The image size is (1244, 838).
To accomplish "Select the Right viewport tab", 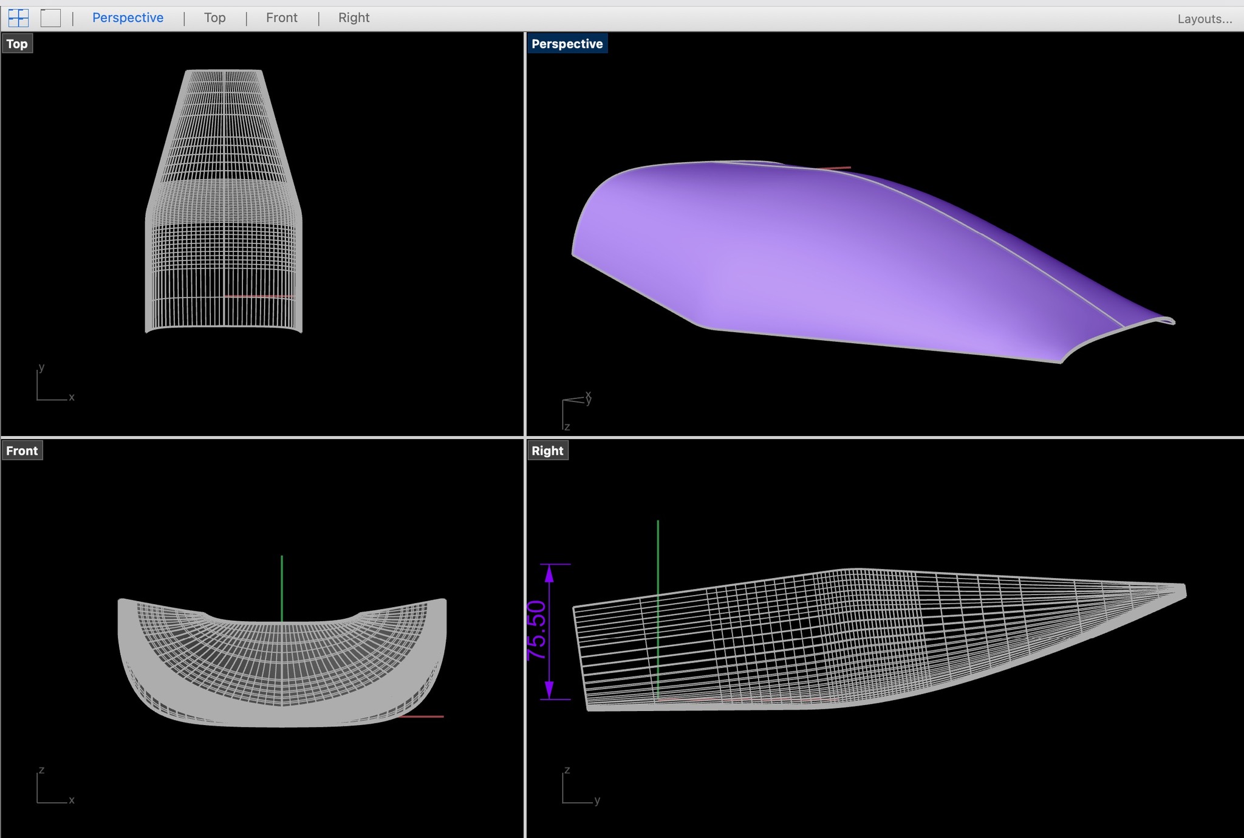I will pos(354,18).
